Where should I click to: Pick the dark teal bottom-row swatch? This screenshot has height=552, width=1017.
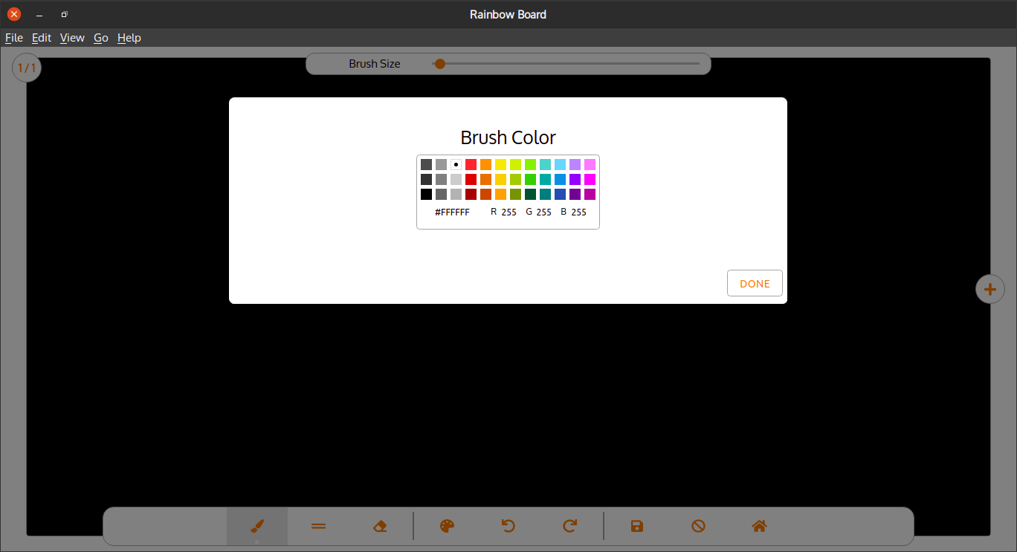tap(545, 194)
